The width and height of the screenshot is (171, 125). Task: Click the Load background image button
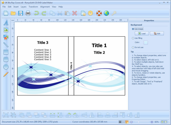tap(142, 33)
